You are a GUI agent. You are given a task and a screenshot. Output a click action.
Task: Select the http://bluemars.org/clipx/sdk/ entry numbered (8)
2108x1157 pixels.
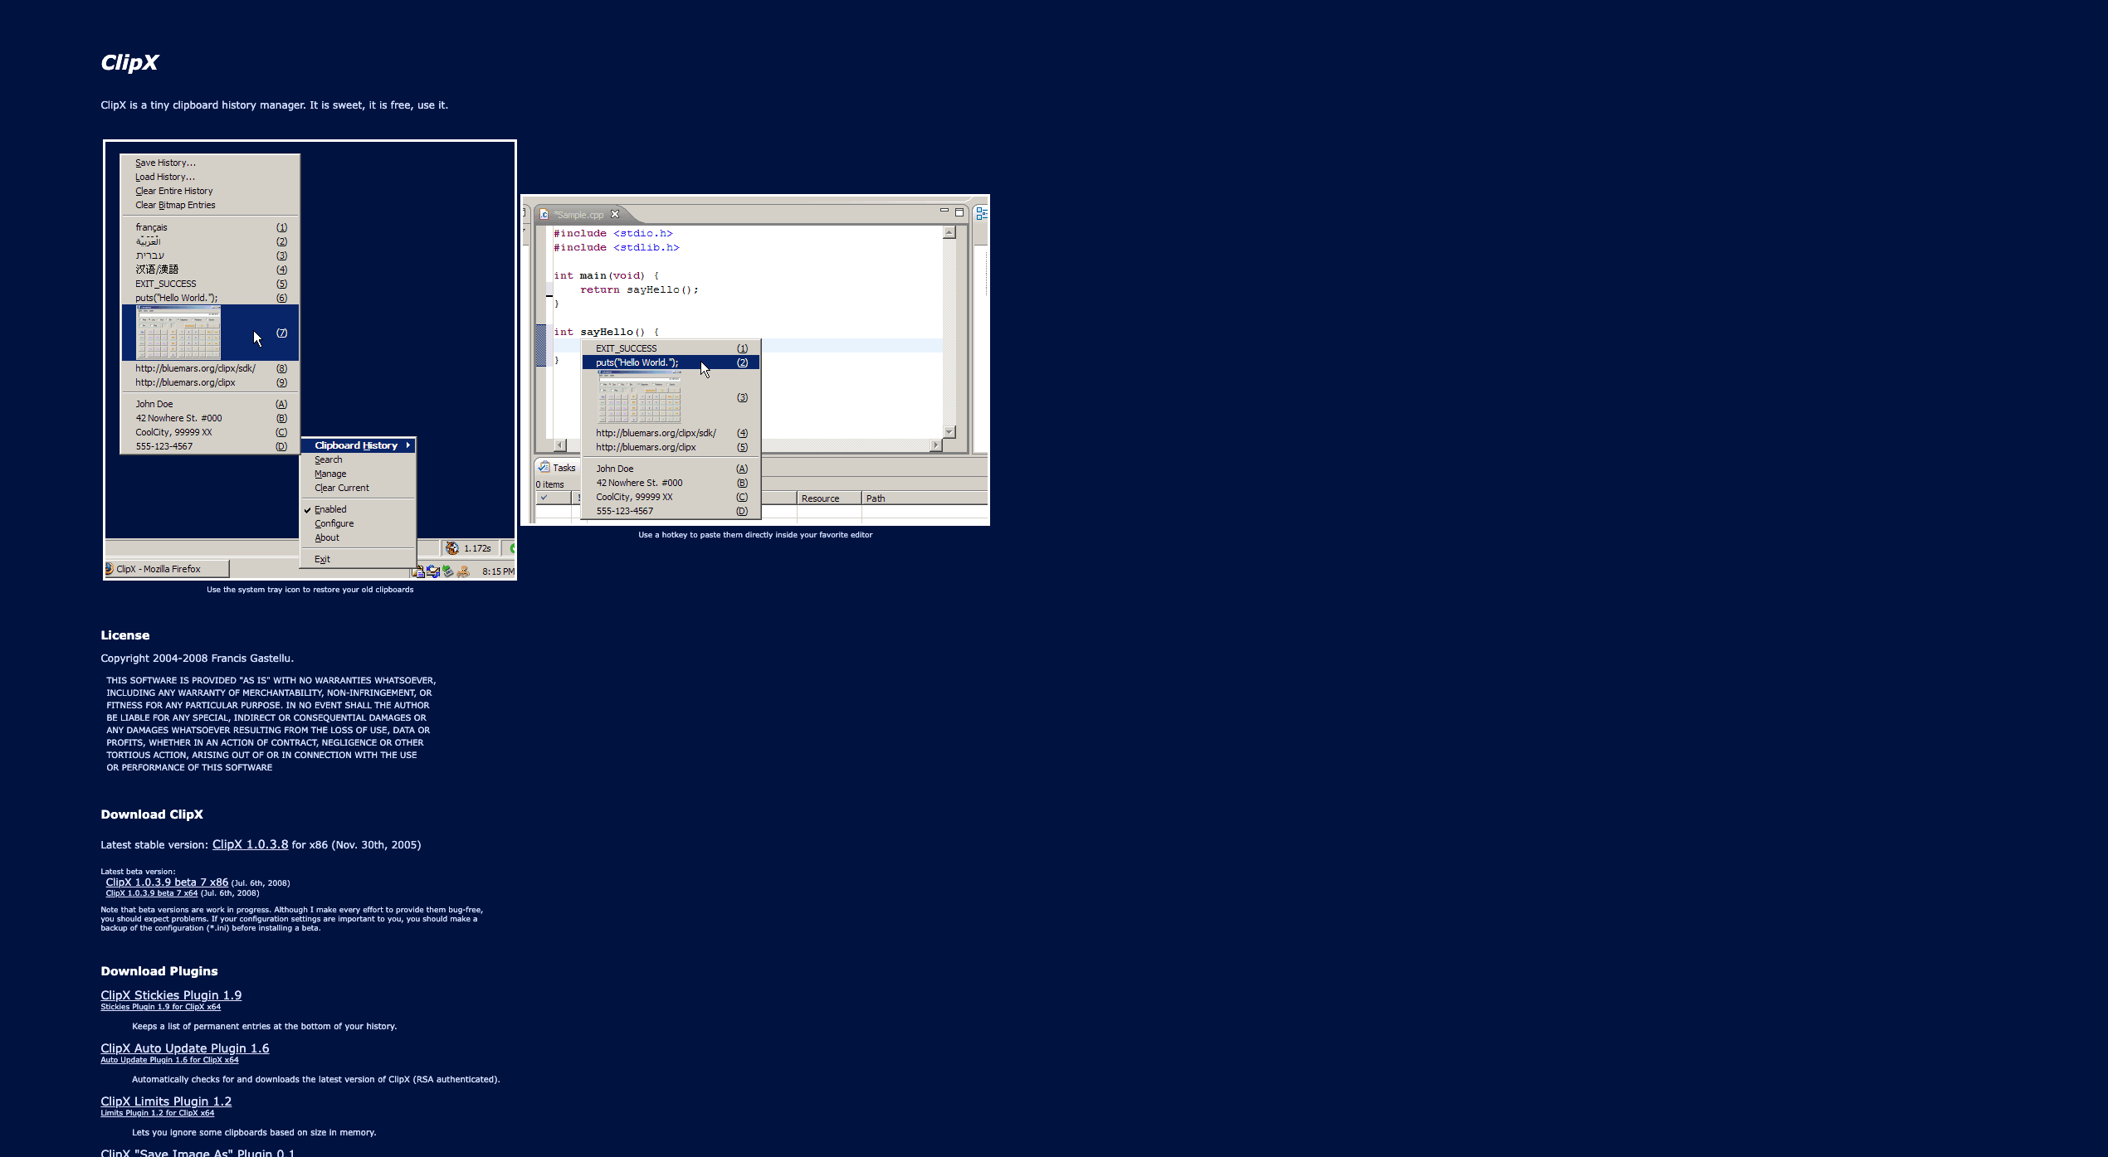(210, 368)
